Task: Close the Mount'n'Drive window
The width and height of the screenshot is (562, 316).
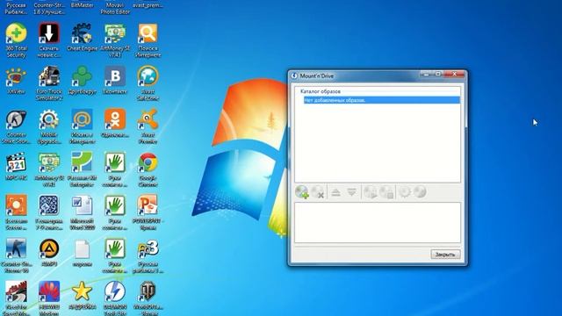Action: point(455,74)
